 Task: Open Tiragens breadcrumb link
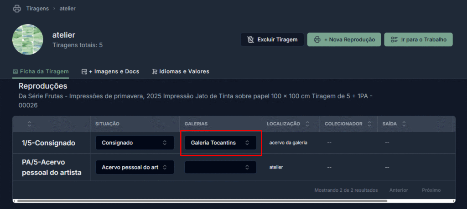pyautogui.click(x=37, y=9)
